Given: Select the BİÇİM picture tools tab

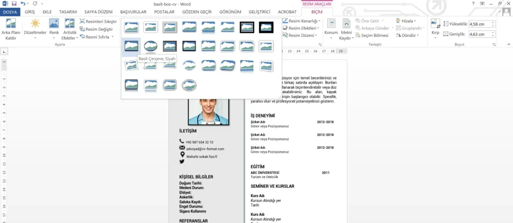Looking at the screenshot, I should [x=317, y=12].
